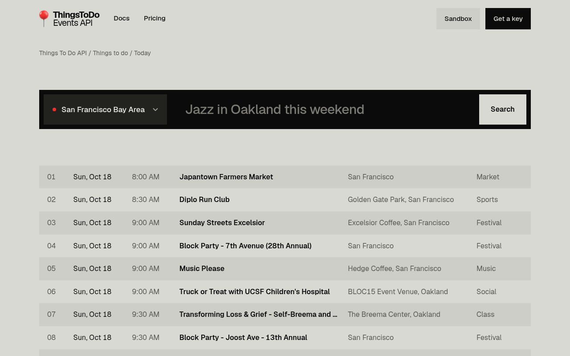570x356 pixels.
Task: Click BLOC15 Event Venue, Oakland location
Action: pos(398,291)
